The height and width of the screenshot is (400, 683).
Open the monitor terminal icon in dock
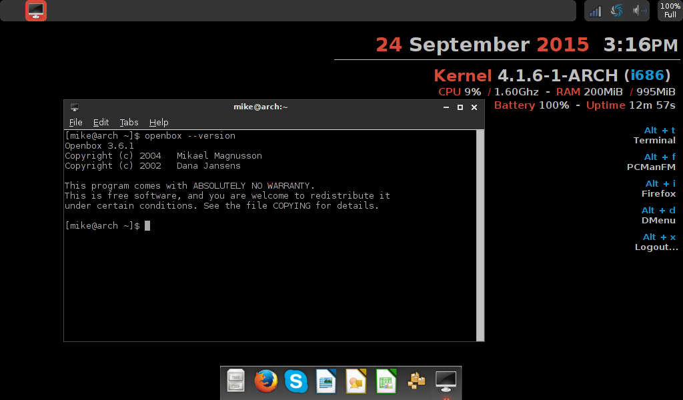(x=446, y=381)
